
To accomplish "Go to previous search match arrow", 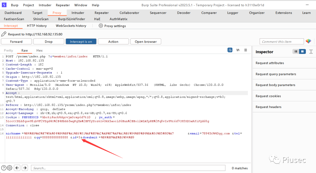I will pyautogui.click(x=17, y=168).
